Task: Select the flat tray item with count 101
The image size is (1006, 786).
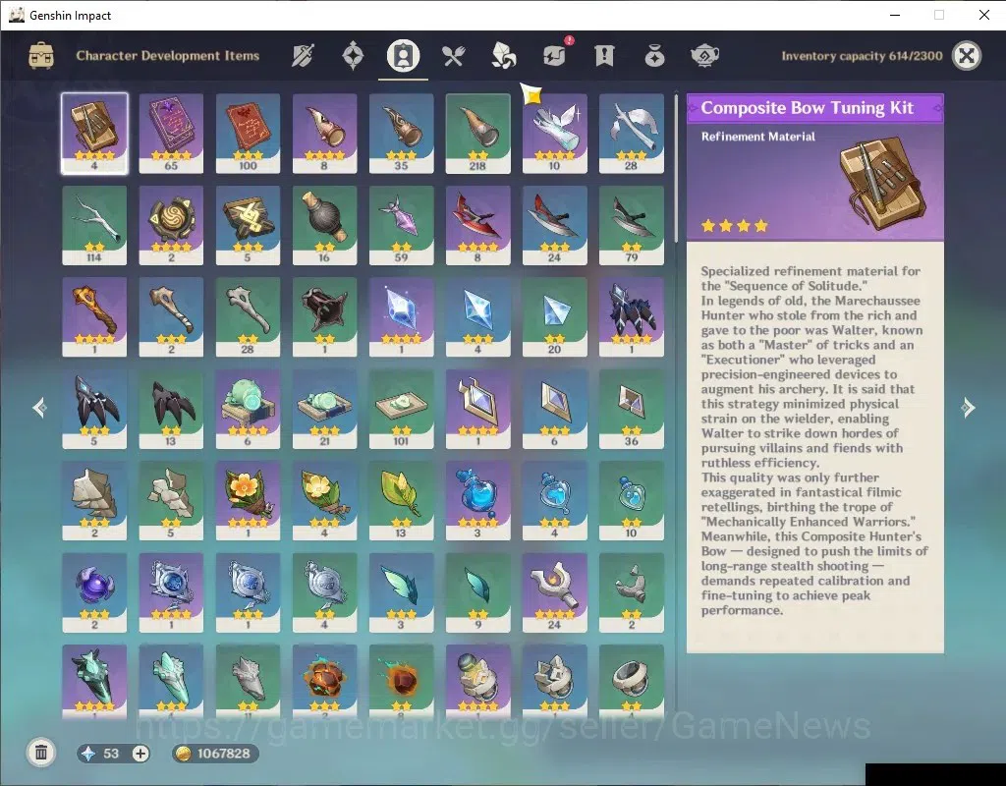Action: 401,409
